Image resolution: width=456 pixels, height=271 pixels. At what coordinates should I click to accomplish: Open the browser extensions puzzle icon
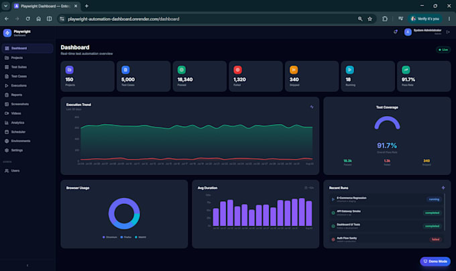[x=385, y=19]
